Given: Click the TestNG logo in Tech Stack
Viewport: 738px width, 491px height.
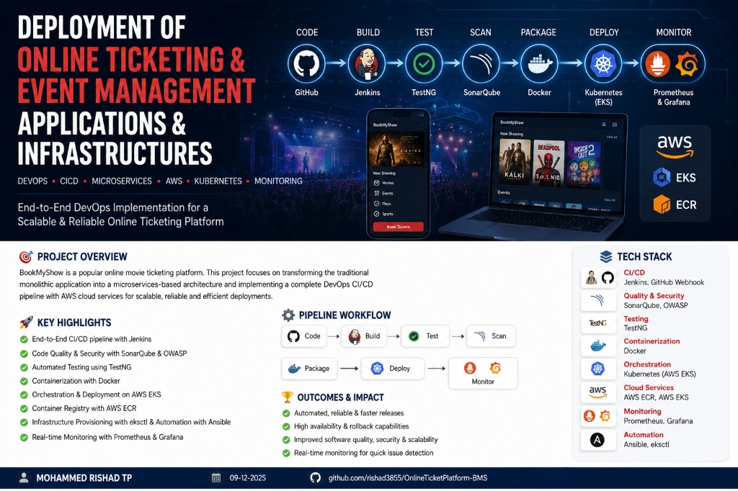Looking at the screenshot, I should click(x=597, y=323).
